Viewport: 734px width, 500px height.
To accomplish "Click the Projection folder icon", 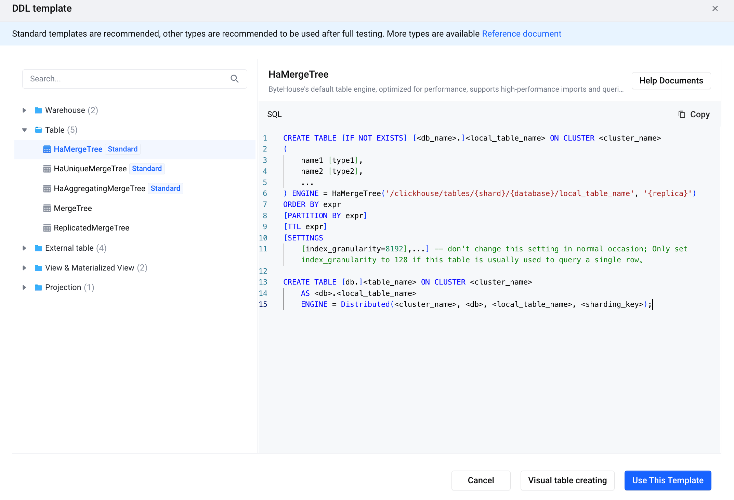I will coord(38,288).
